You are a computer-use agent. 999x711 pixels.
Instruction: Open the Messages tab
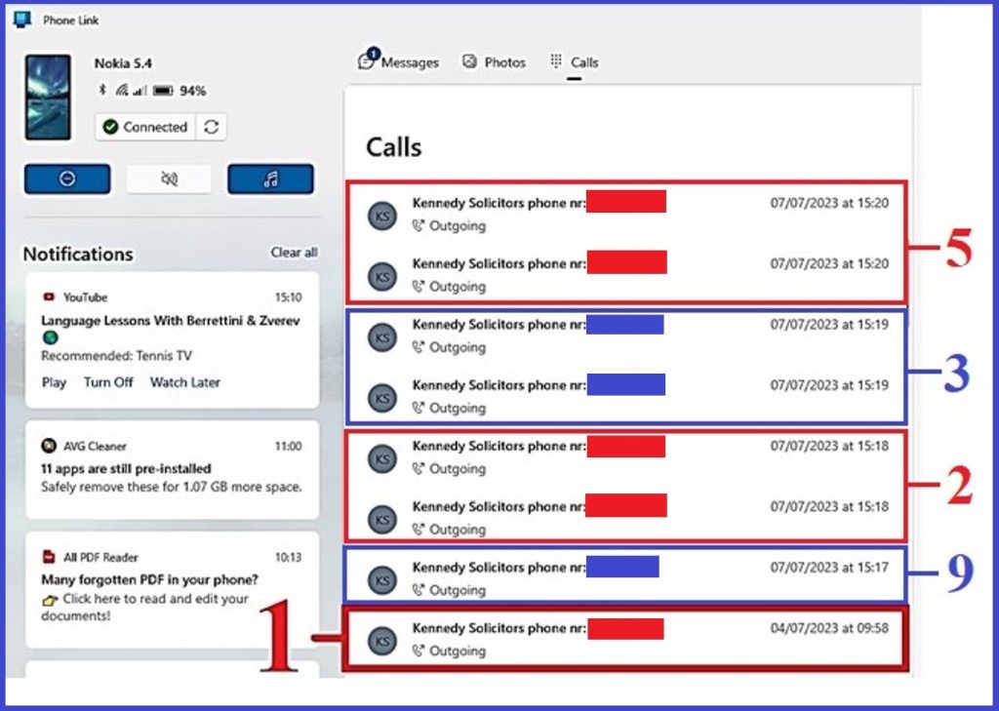[399, 62]
